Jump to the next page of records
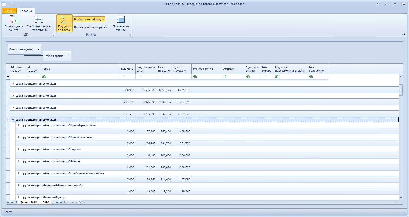 (x=57, y=202)
